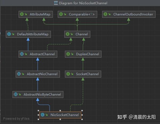Click the class icon on DefaultAttributeMap
The image size is (160, 124).
click(x=9, y=34)
